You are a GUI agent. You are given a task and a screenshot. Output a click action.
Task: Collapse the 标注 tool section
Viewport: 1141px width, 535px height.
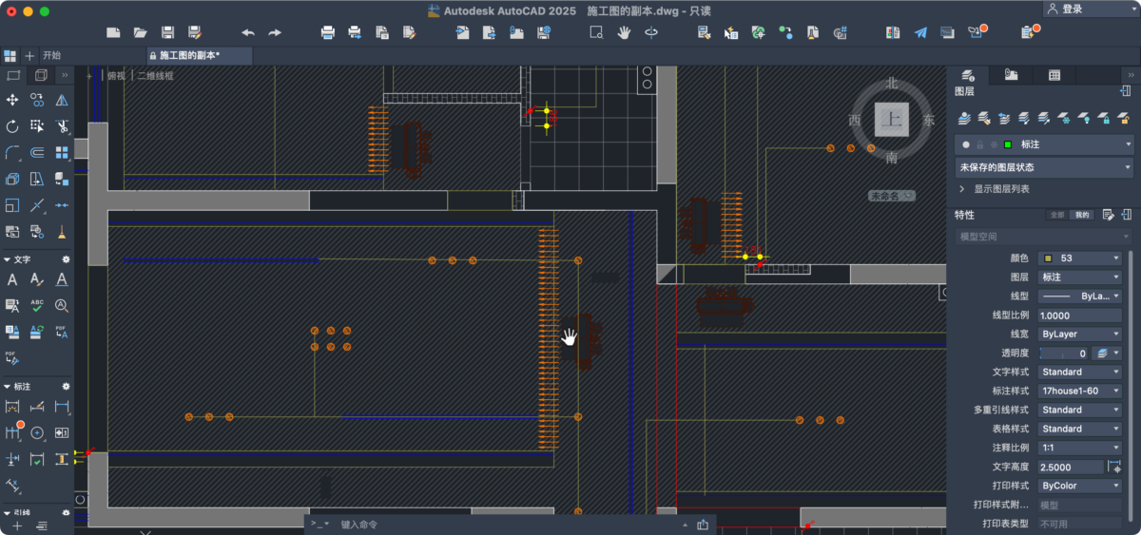pos(7,387)
